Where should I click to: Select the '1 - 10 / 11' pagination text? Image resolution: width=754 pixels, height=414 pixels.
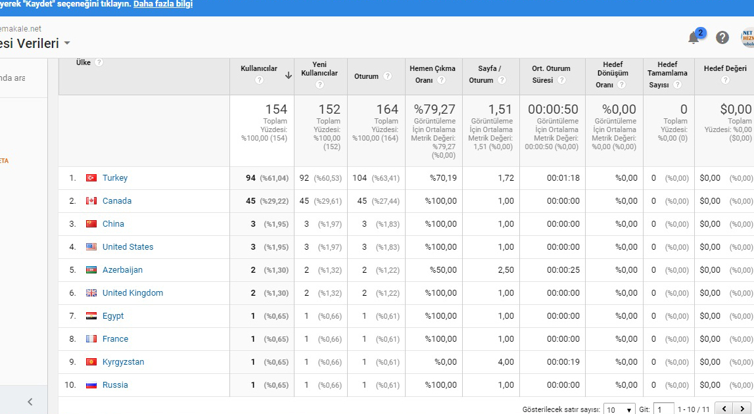[x=694, y=409]
